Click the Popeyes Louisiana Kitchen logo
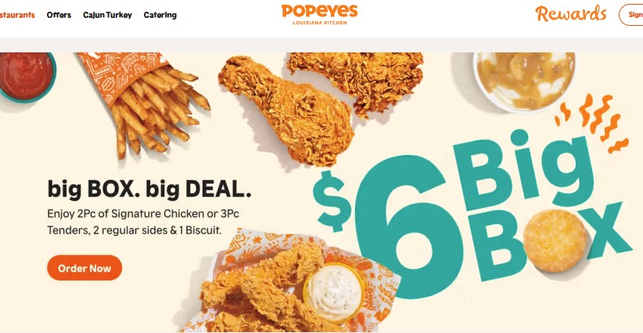The width and height of the screenshot is (643, 333). (x=319, y=15)
